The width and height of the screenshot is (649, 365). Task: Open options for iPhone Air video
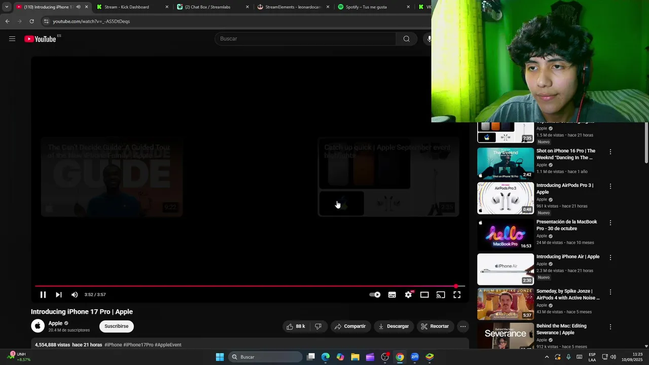tap(610, 258)
